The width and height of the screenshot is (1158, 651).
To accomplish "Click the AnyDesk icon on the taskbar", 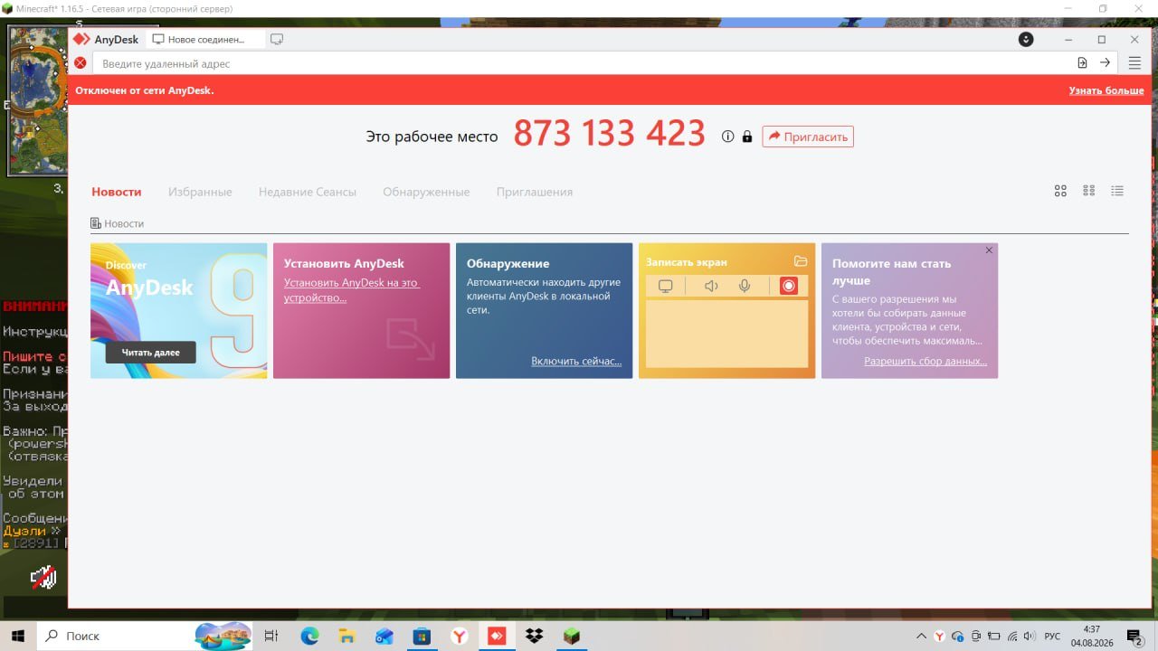I will click(x=497, y=636).
